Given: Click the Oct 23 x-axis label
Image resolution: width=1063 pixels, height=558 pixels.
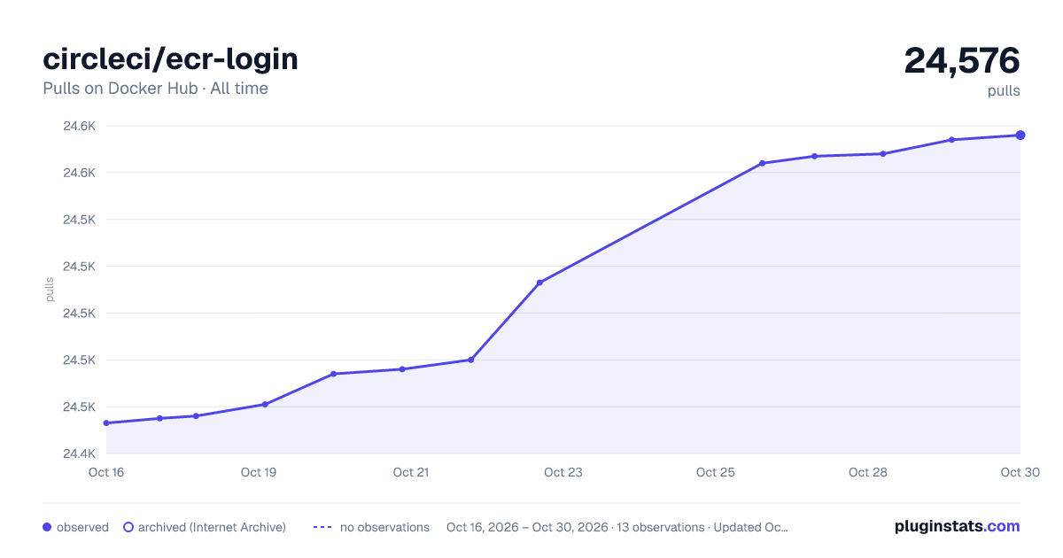Looking at the screenshot, I should click(x=563, y=472).
